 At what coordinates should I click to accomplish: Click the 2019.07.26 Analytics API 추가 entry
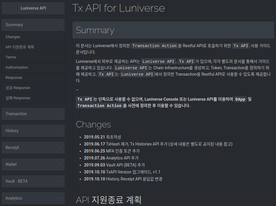pos(111,158)
